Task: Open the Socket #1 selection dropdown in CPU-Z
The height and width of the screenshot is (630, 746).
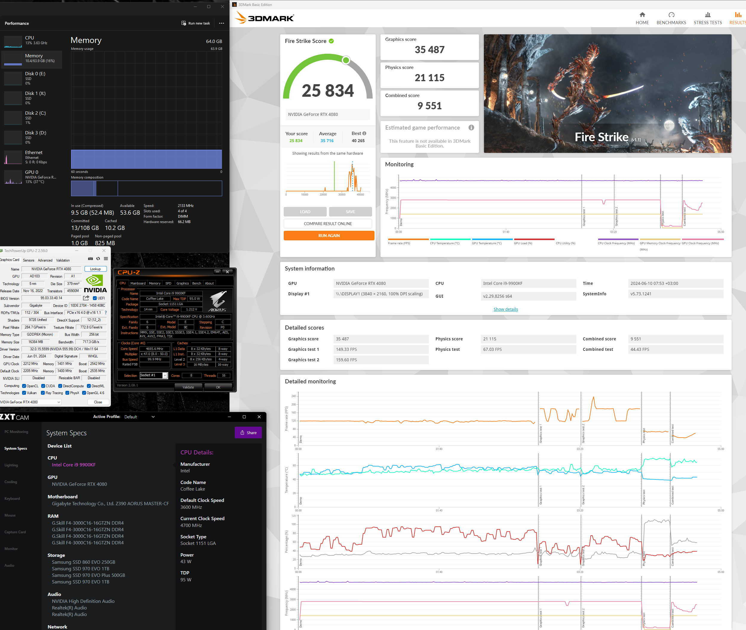Action: point(154,375)
